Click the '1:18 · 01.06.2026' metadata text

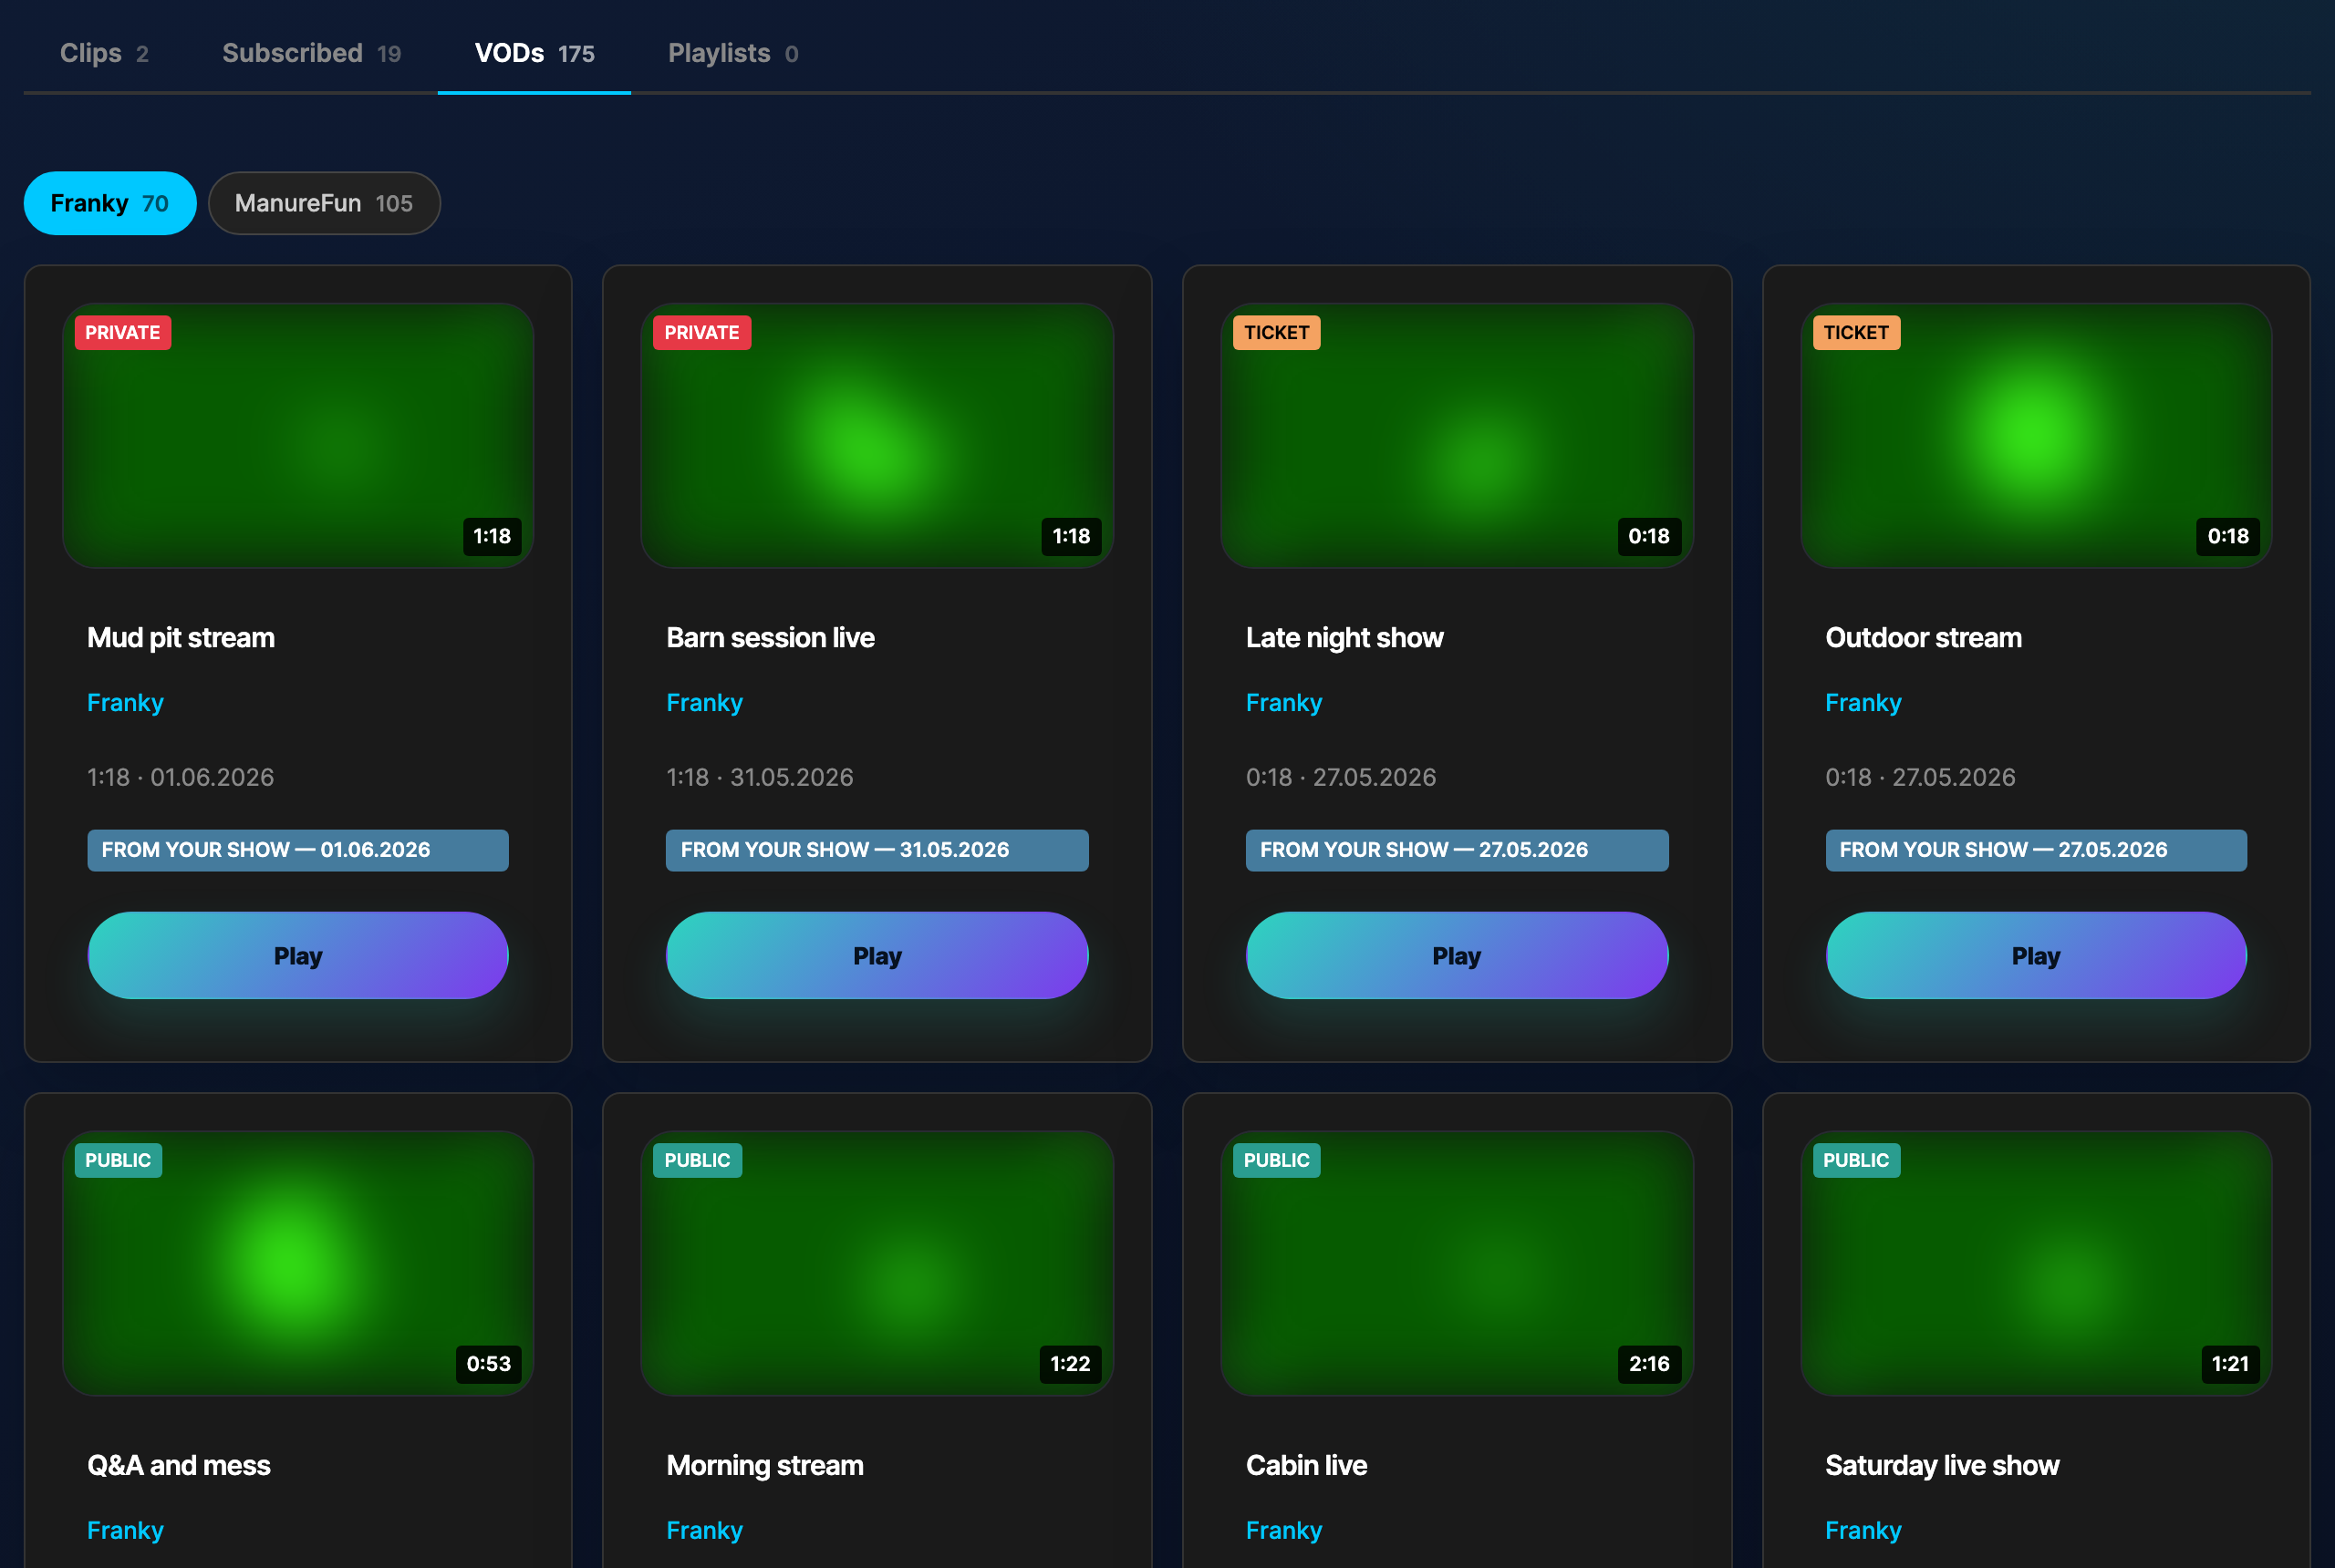point(180,778)
